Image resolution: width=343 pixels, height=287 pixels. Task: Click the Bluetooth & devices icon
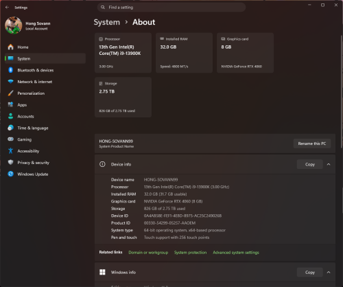[10, 70]
